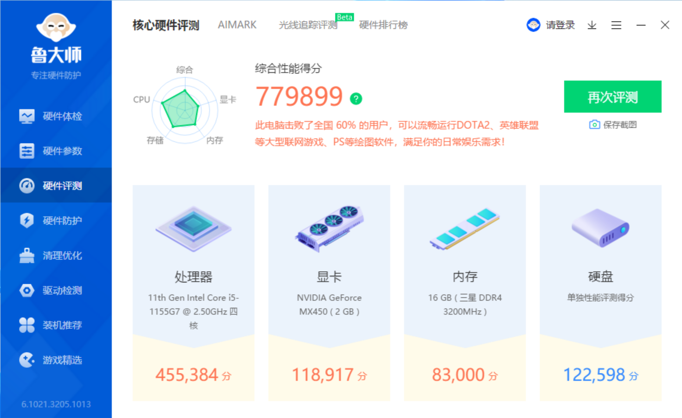Click the memory stick icon
The image size is (682, 418).
click(464, 229)
